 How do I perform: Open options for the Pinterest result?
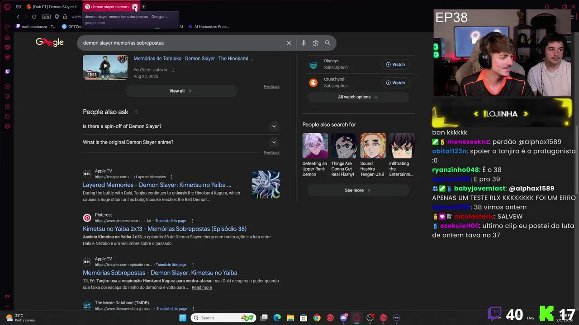193,221
